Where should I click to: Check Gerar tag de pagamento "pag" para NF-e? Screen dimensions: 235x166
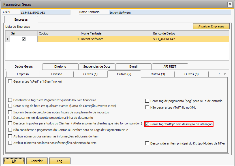(147, 101)
